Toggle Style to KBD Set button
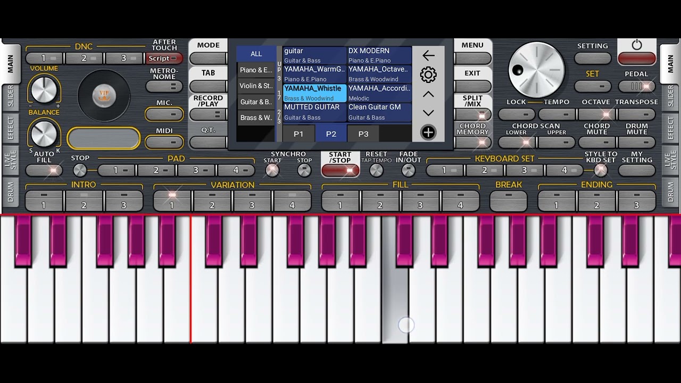Image resolution: width=681 pixels, height=383 pixels. coord(601,170)
